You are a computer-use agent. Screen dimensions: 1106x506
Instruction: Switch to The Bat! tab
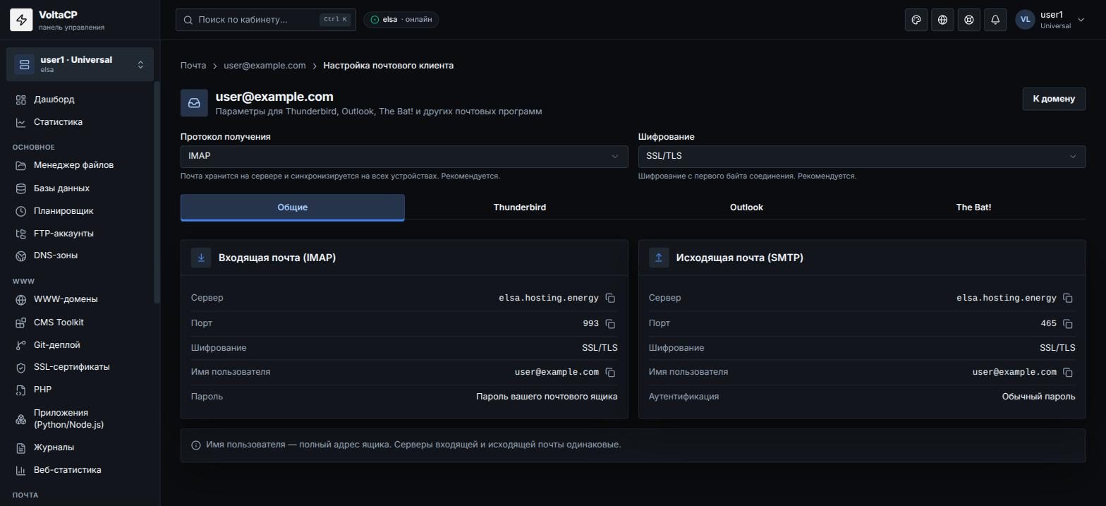[x=973, y=207]
